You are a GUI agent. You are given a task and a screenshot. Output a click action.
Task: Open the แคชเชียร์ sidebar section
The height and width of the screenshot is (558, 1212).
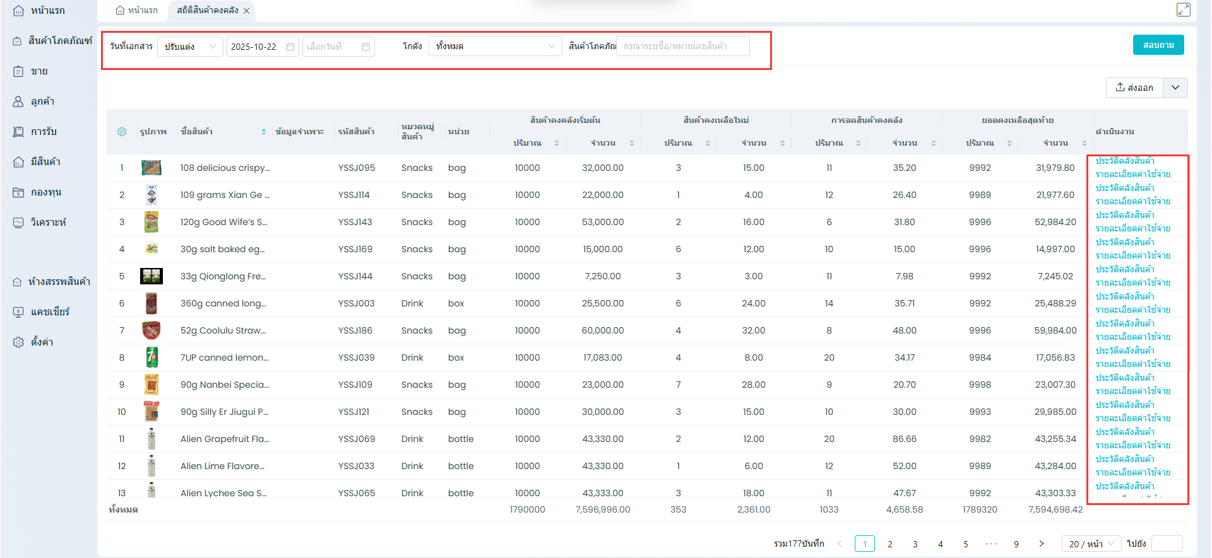pyautogui.click(x=50, y=312)
